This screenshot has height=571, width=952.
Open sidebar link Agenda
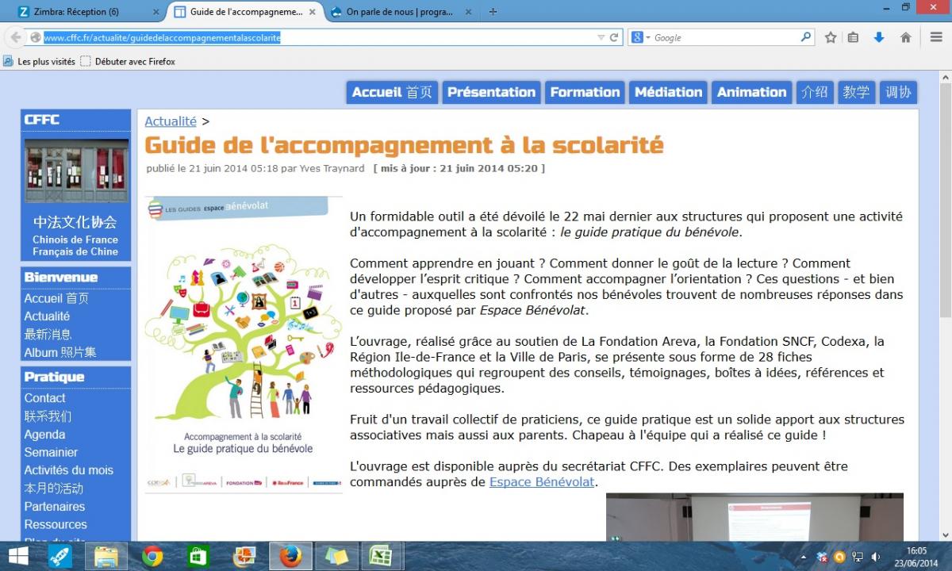click(44, 435)
